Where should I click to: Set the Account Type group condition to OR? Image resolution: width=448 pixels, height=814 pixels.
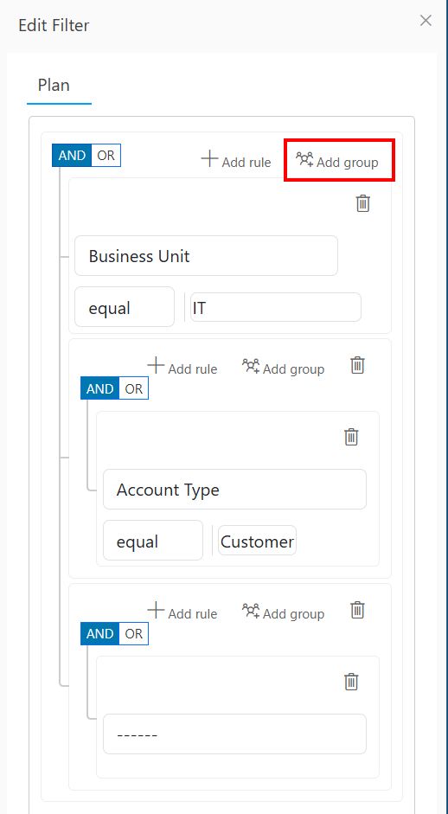pyautogui.click(x=134, y=388)
